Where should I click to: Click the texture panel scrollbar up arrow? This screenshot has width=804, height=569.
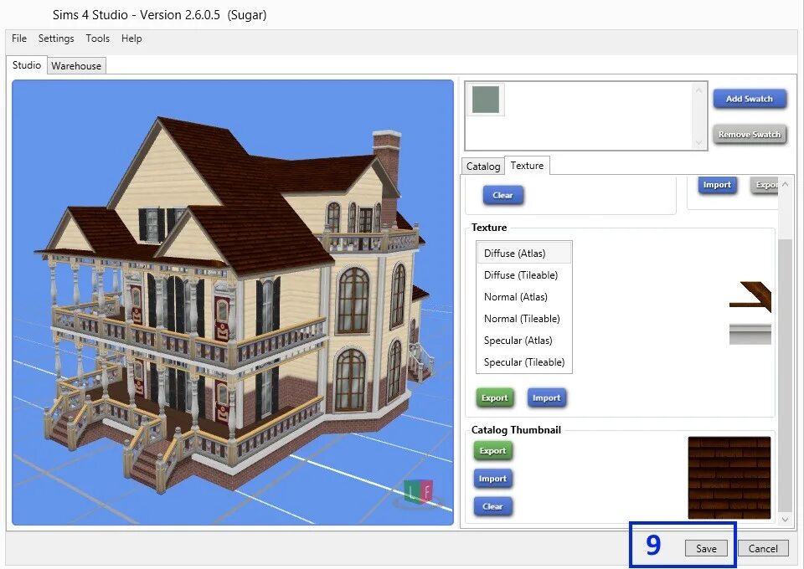[x=785, y=184]
